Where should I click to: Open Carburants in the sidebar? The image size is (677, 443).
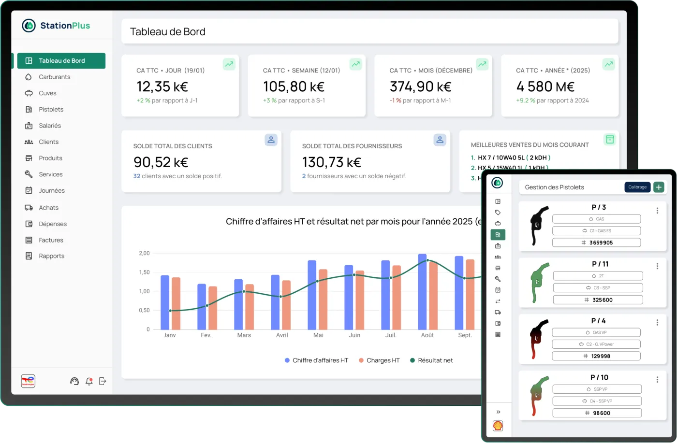[54, 77]
